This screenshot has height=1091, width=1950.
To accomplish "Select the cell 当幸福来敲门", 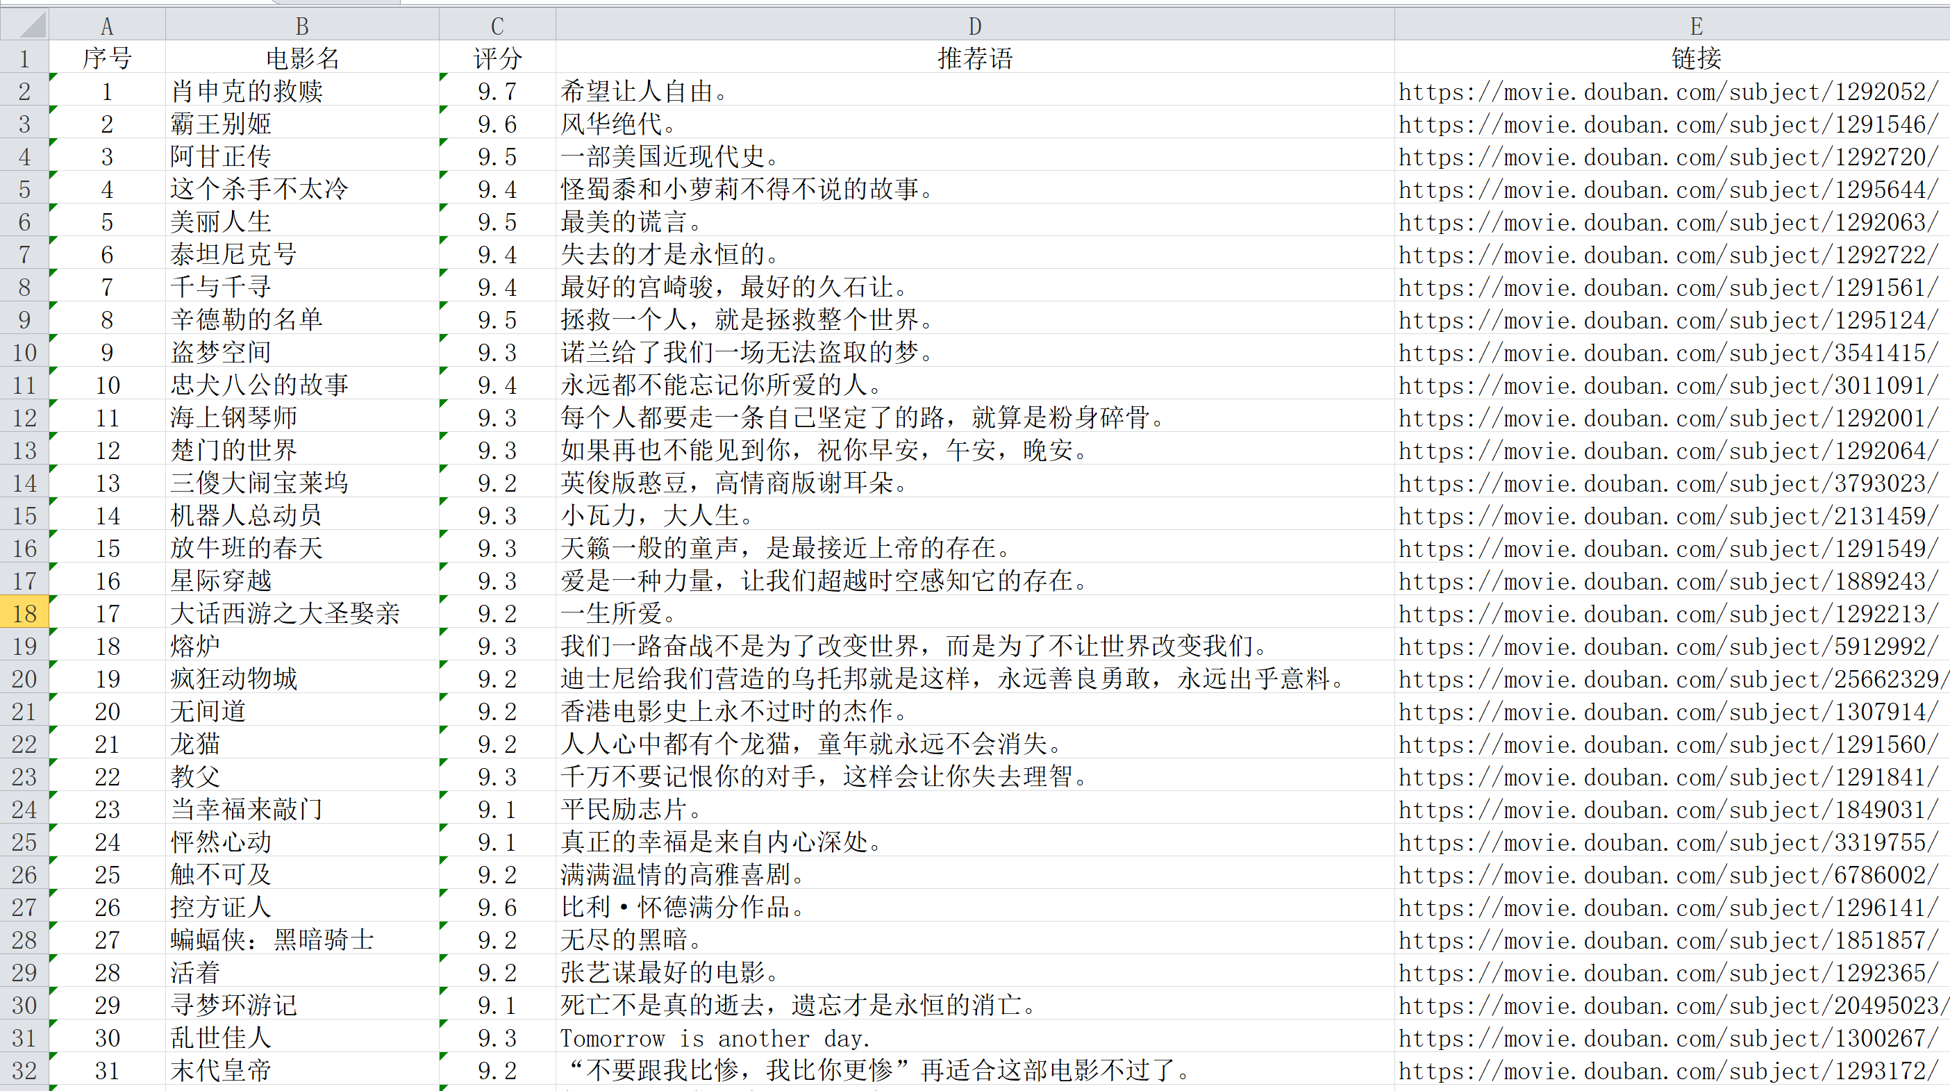I will 302,808.
